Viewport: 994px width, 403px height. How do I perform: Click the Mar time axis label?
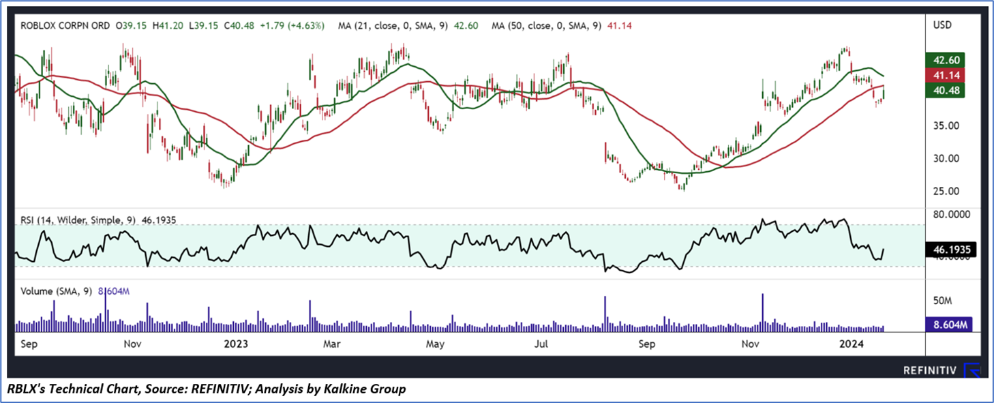[332, 344]
